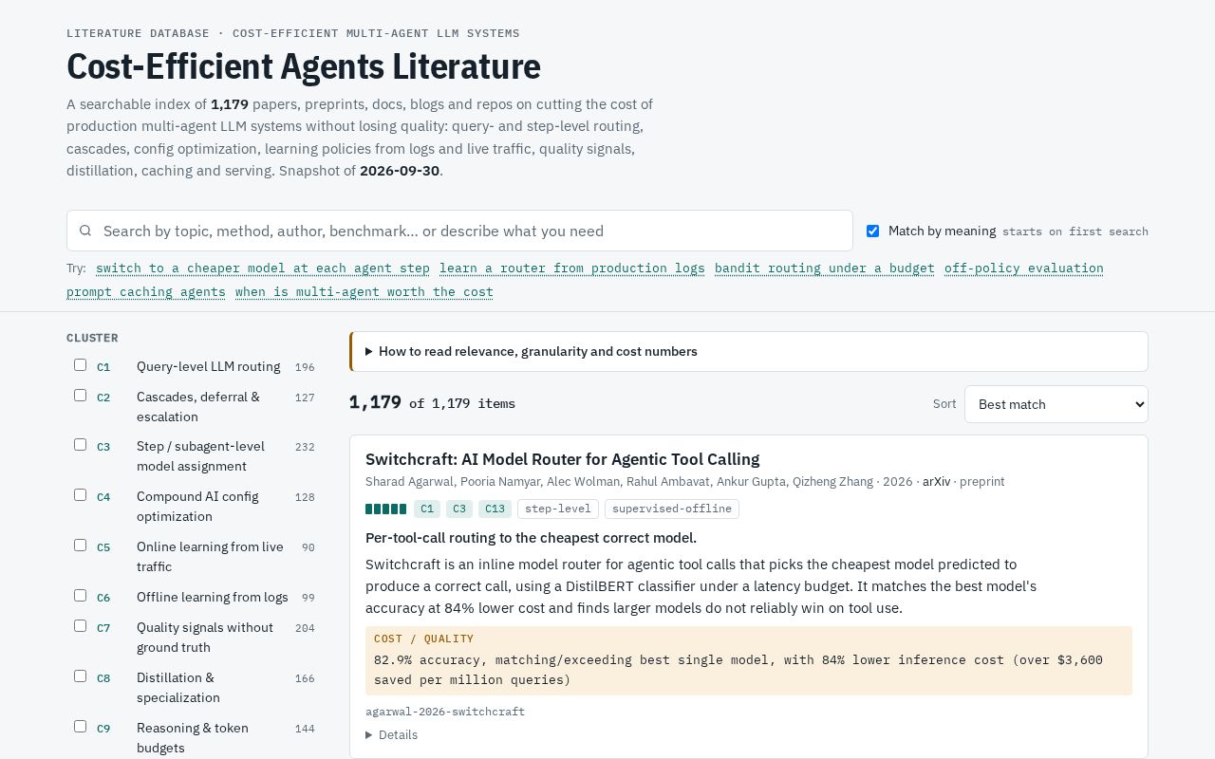Click the step-level granularity tag
This screenshot has width=1215, height=759.
pyautogui.click(x=558, y=509)
